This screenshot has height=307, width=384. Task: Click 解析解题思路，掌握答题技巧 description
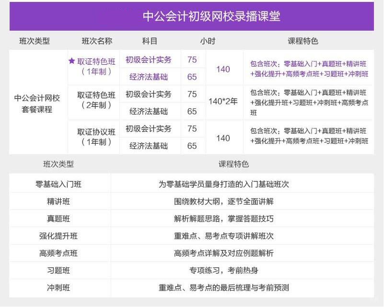224,218
